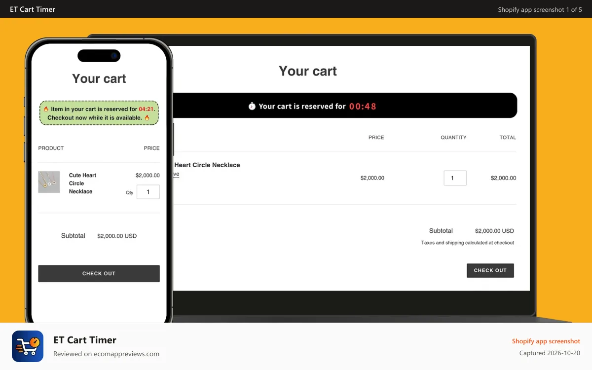592x370 pixels.
Task: Click the 'Qty' label on the phone
Action: [x=129, y=193]
